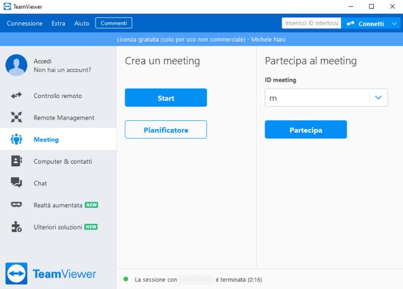403x289 pixels.
Task: Click 'è terminata (0:16)' status text
Action: [x=239, y=280]
